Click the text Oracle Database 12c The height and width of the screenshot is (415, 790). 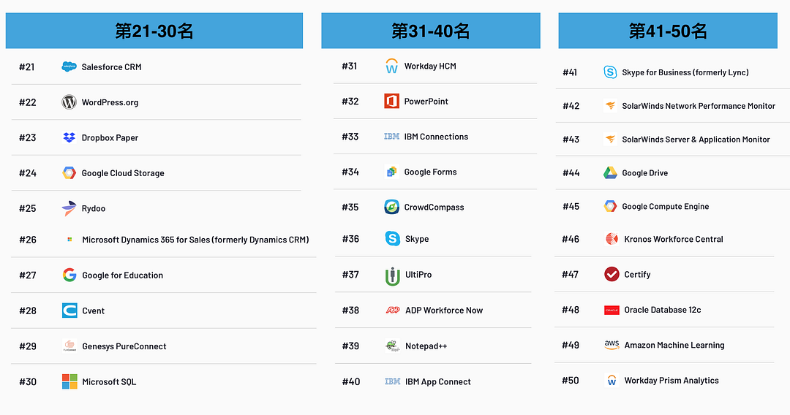[663, 310]
